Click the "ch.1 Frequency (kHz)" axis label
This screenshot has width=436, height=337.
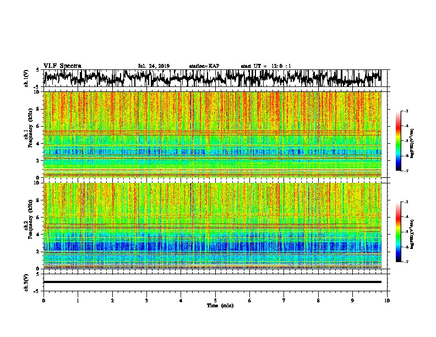click(x=29, y=128)
